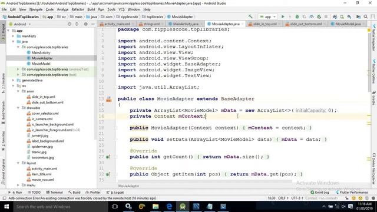Screen dimensions: 377x212
Task: Open the Flutter Performance tool window
Action: point(352,193)
